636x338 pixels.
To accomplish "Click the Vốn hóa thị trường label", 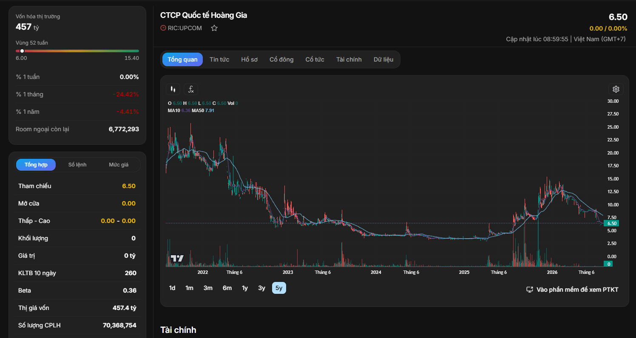I will pos(38,17).
